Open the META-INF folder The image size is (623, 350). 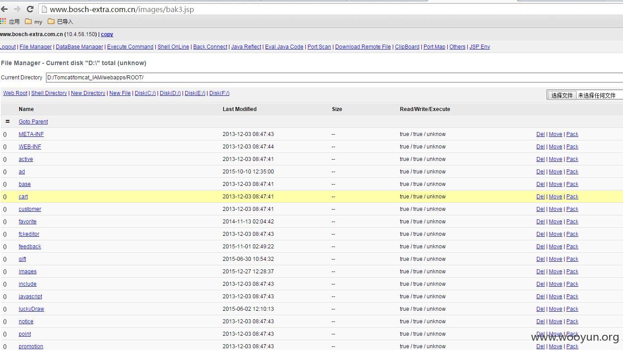(31, 134)
